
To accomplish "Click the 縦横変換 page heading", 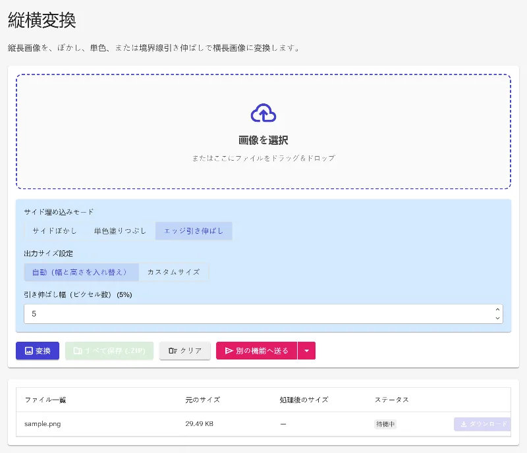I will coord(42,20).
